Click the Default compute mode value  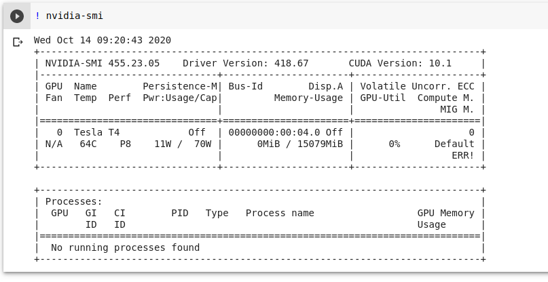454,144
